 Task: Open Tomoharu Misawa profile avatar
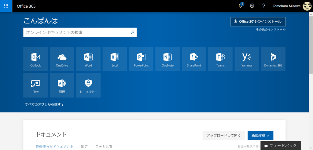coord(307,6)
